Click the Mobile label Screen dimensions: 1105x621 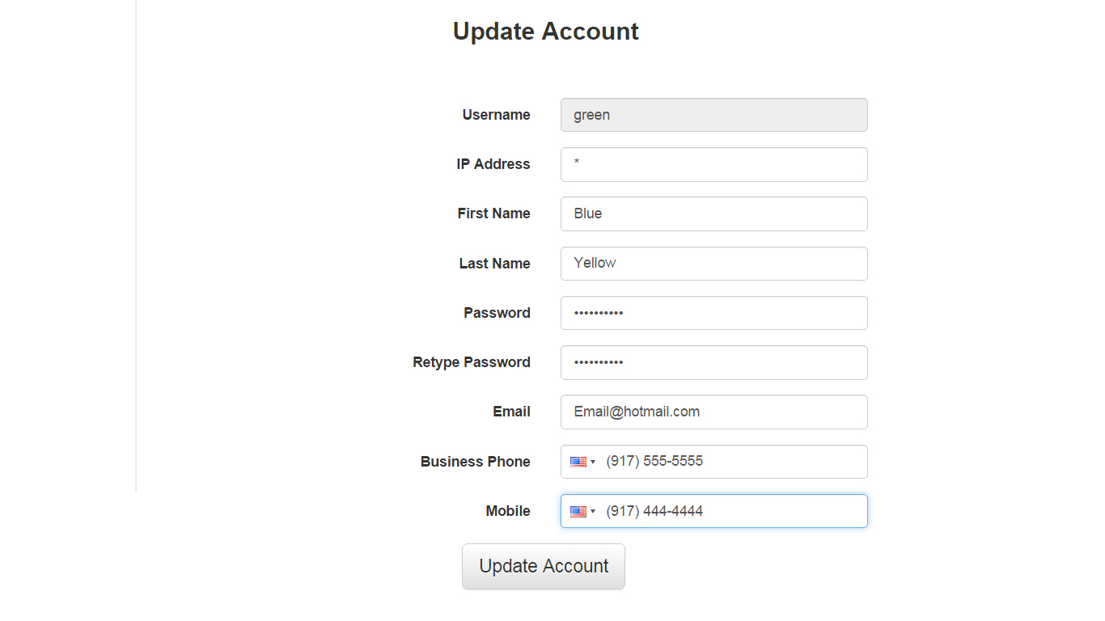(508, 511)
